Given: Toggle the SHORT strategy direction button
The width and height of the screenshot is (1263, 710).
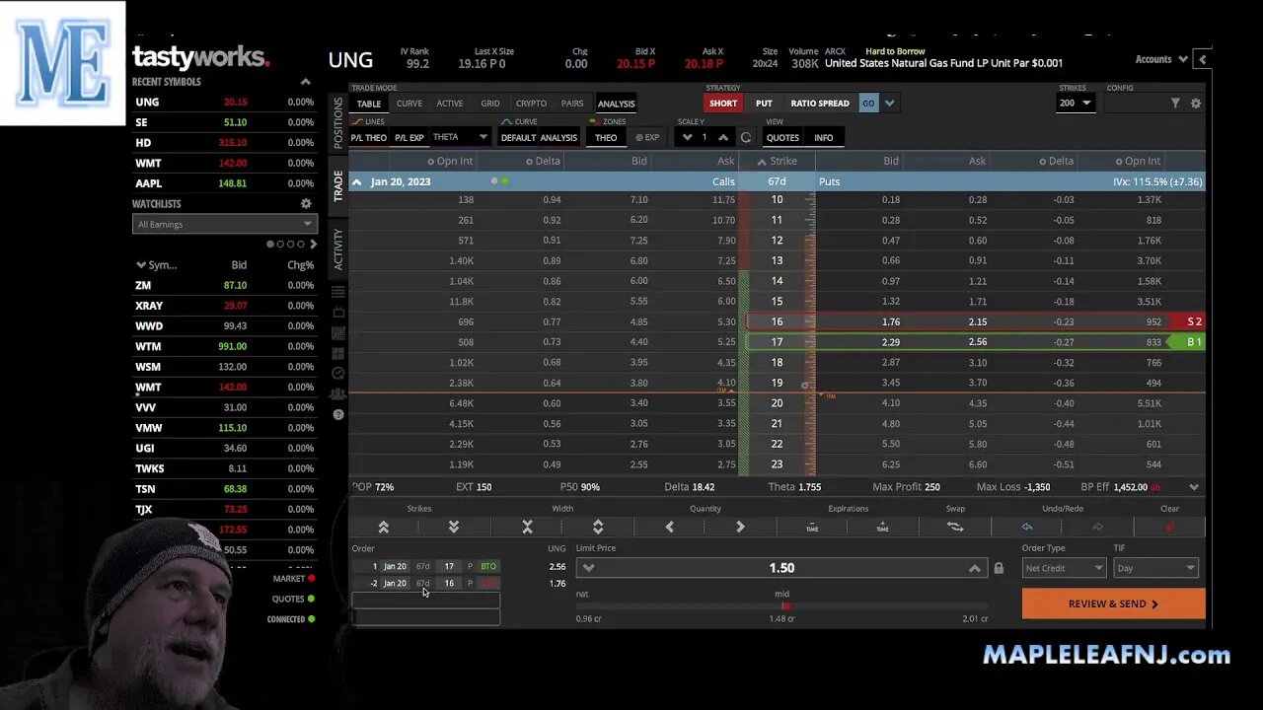Looking at the screenshot, I should click(723, 103).
